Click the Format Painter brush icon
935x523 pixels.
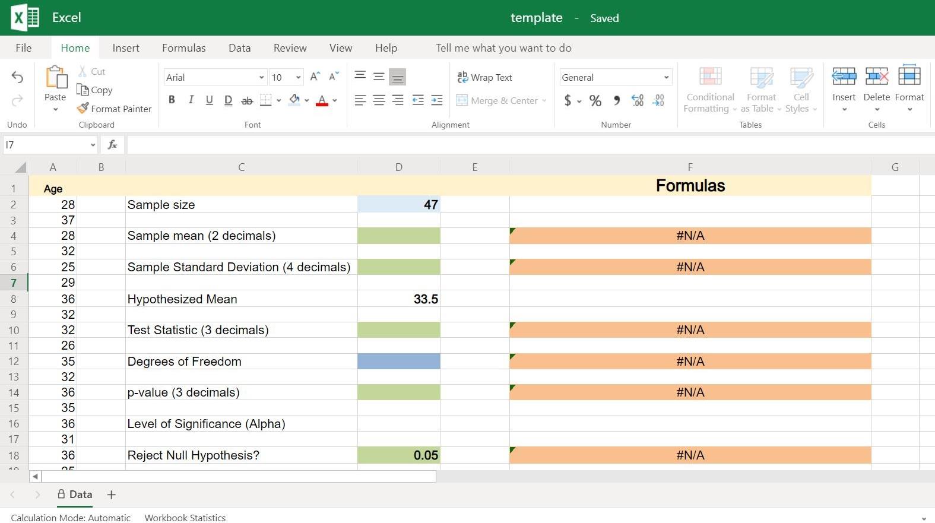click(x=83, y=109)
